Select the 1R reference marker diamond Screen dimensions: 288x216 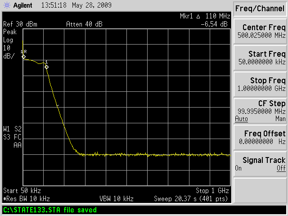click(23, 57)
